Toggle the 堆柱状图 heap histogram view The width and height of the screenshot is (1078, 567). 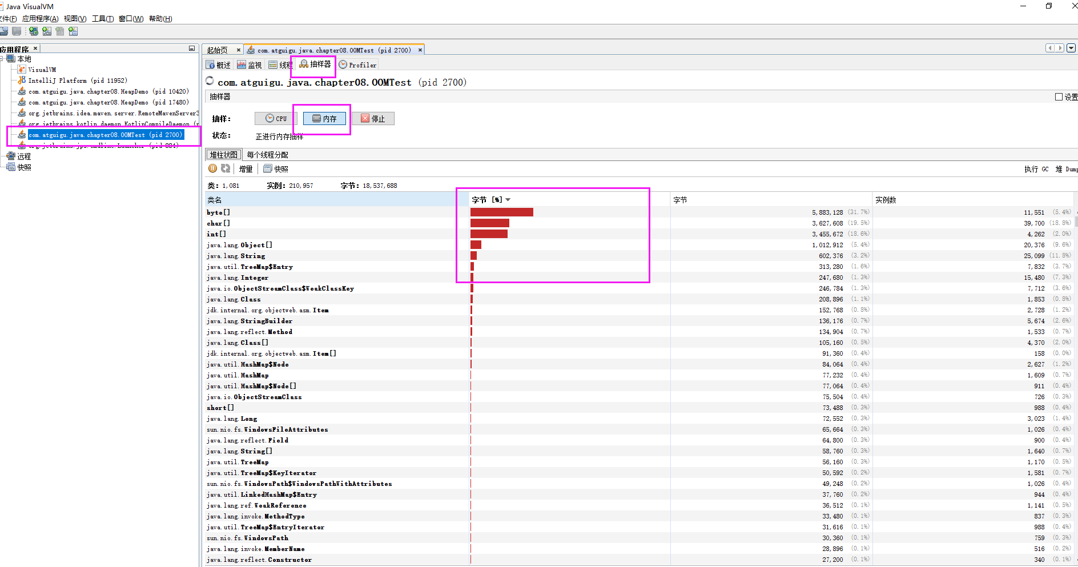coord(223,155)
